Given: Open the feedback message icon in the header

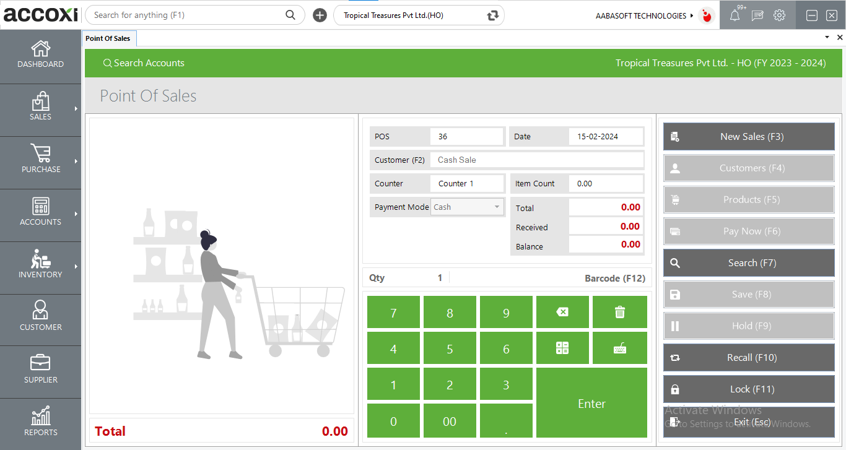Looking at the screenshot, I should tap(757, 15).
